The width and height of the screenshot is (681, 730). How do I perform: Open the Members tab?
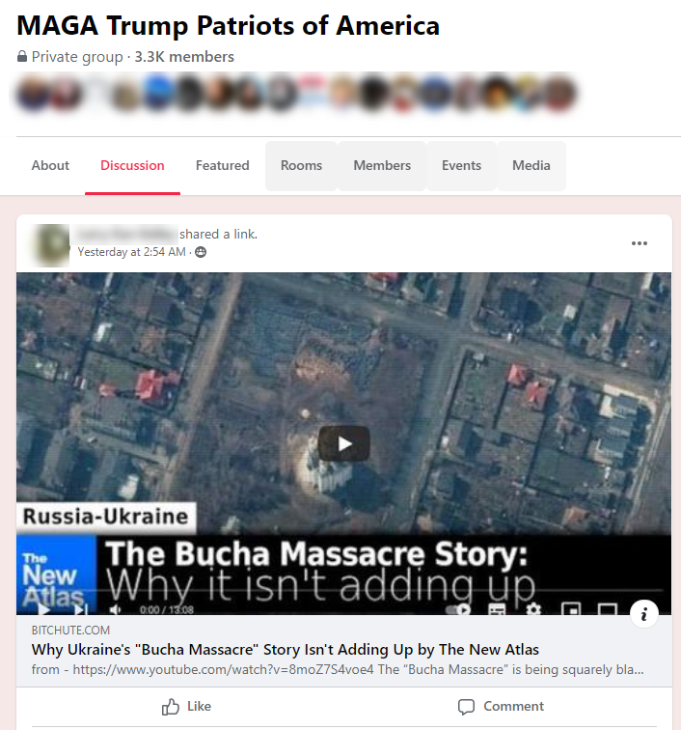(382, 165)
